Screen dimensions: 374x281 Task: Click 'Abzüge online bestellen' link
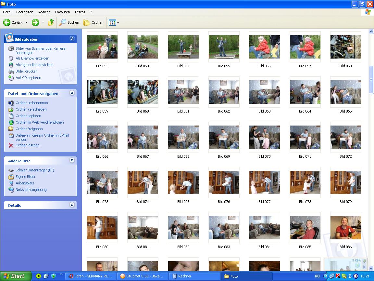tap(34, 65)
